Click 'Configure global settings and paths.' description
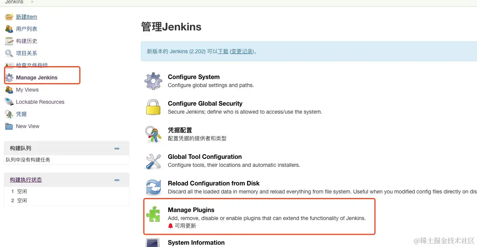The height and width of the screenshot is (247, 477). [x=211, y=85]
